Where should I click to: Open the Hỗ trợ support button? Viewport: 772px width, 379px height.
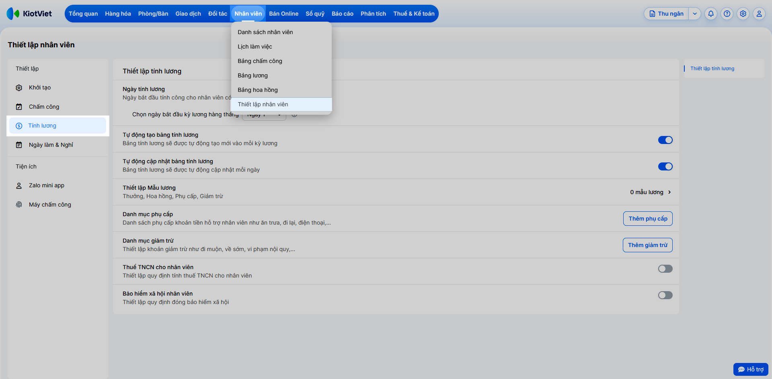tap(751, 369)
